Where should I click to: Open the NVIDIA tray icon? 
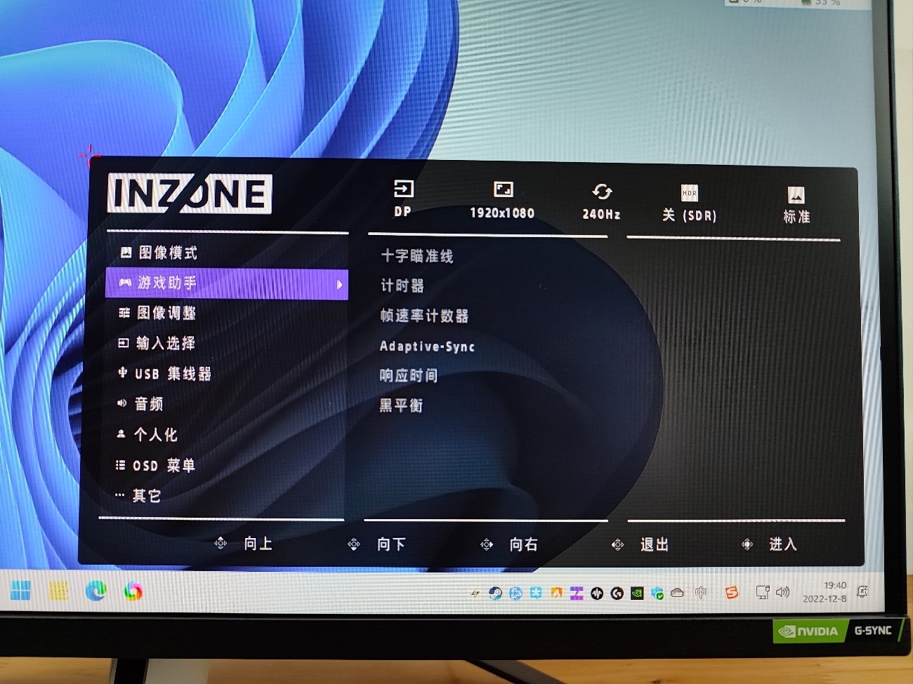click(x=637, y=594)
